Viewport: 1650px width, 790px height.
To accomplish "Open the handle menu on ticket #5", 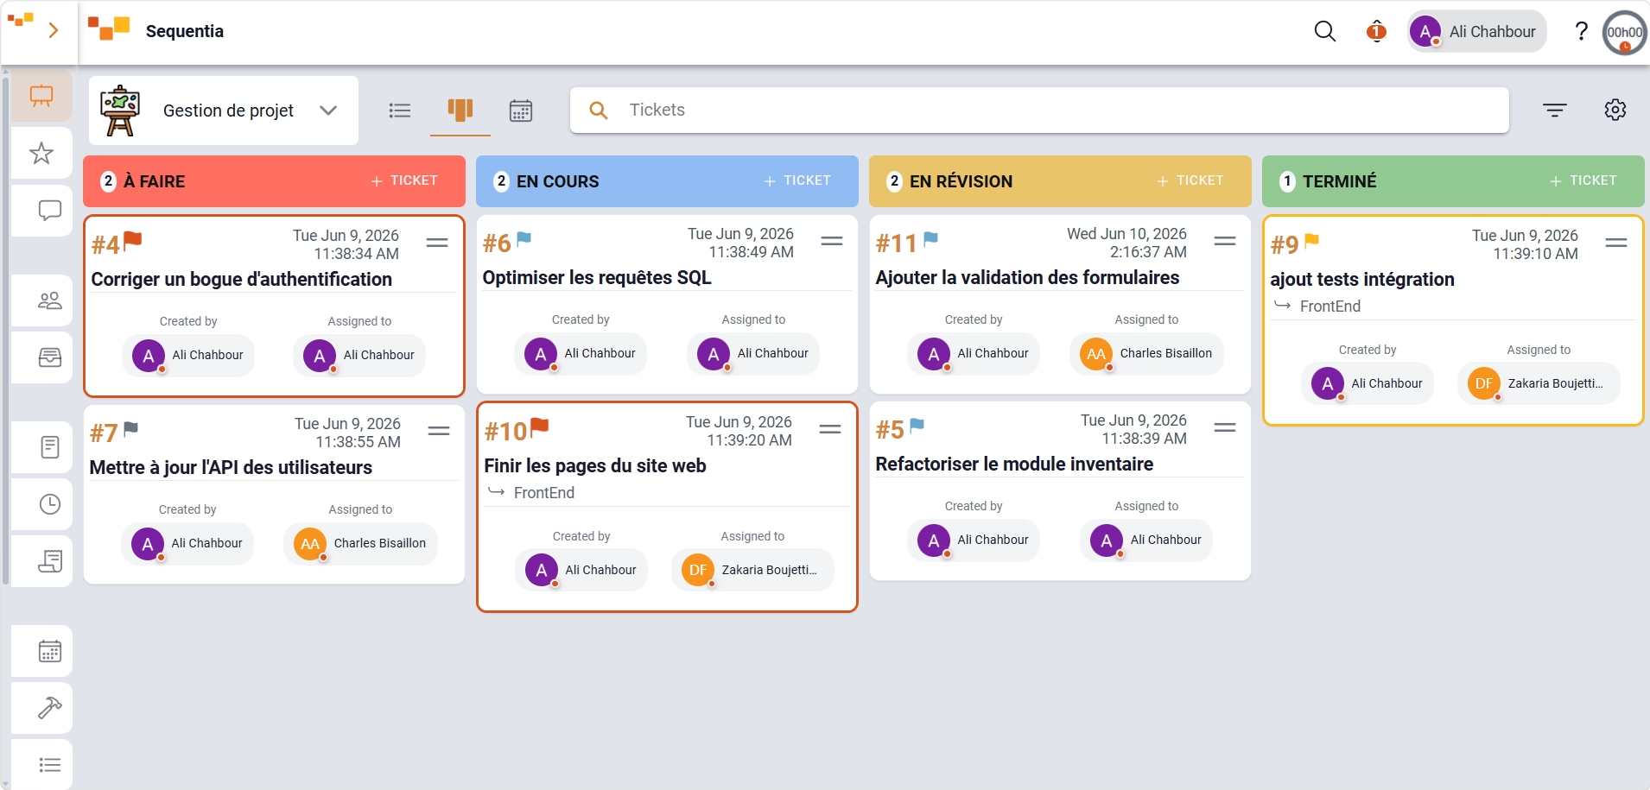I will pyautogui.click(x=1225, y=428).
